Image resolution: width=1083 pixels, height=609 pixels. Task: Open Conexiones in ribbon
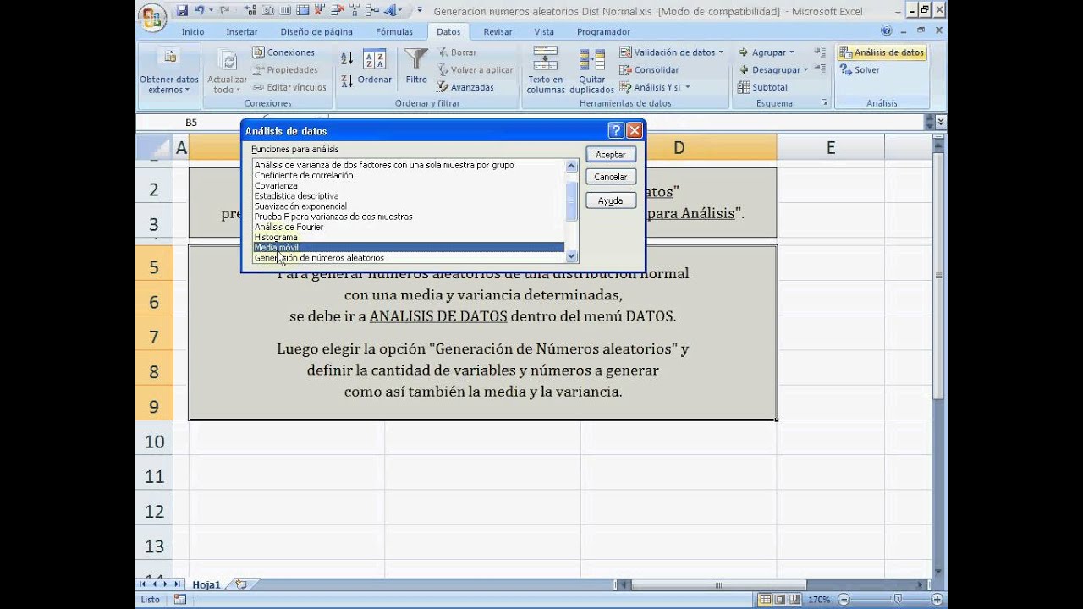(283, 52)
